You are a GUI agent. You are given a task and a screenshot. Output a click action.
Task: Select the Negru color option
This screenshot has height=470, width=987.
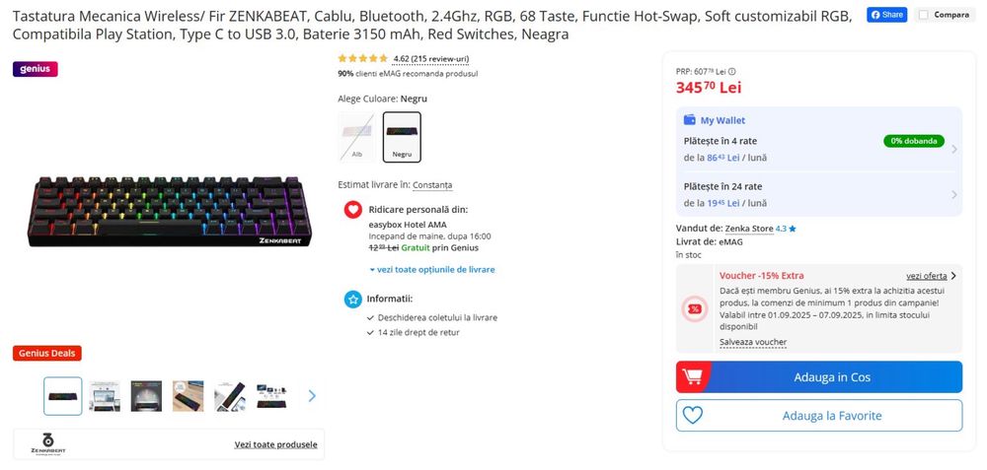[x=402, y=137]
